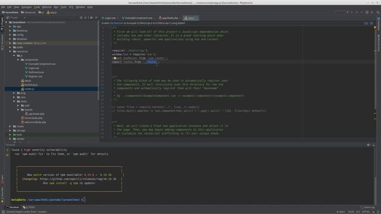Collapse the laraveltest root node
Screen dimensions: 381x214
click(x=7, y=23)
